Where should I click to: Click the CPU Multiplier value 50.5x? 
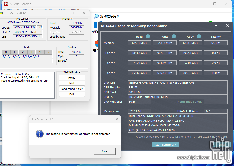coord(139,102)
